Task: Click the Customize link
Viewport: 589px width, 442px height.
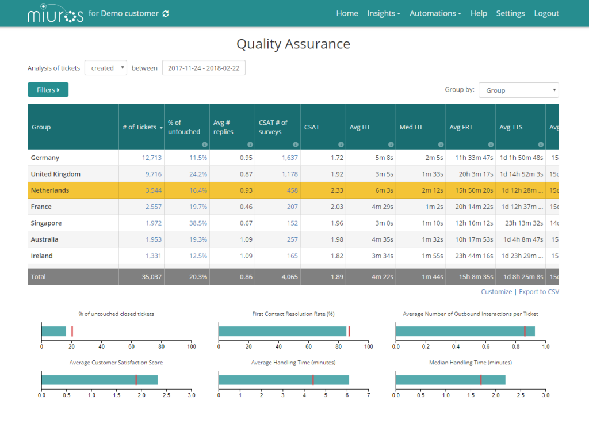Action: pos(496,292)
